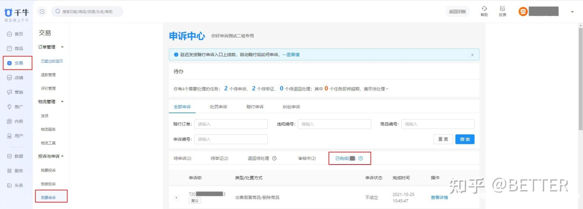Collapse the 物流管理 section
Viewport: 583px width, 209px height.
click(x=62, y=102)
